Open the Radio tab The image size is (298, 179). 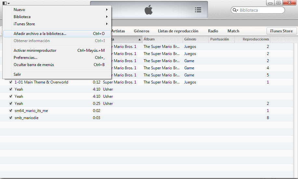213,31
